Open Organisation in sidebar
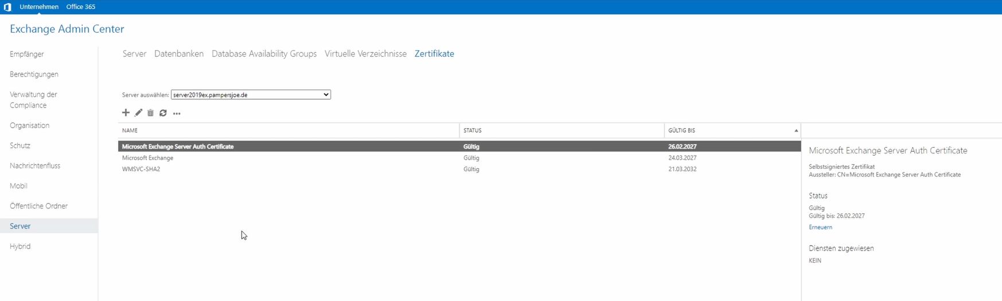Image resolution: width=1002 pixels, height=301 pixels. (x=29, y=125)
